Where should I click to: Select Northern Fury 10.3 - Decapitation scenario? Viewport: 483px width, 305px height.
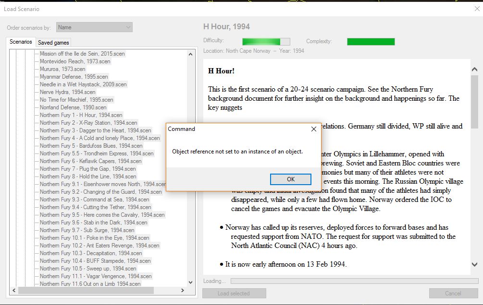tap(91, 253)
